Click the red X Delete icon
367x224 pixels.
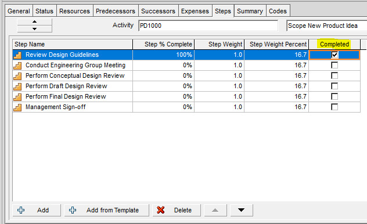pyautogui.click(x=160, y=210)
